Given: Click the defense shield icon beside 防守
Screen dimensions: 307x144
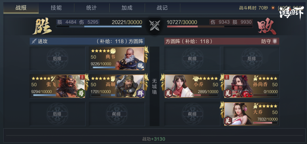Looking at the screenshot, I should click(x=275, y=41).
